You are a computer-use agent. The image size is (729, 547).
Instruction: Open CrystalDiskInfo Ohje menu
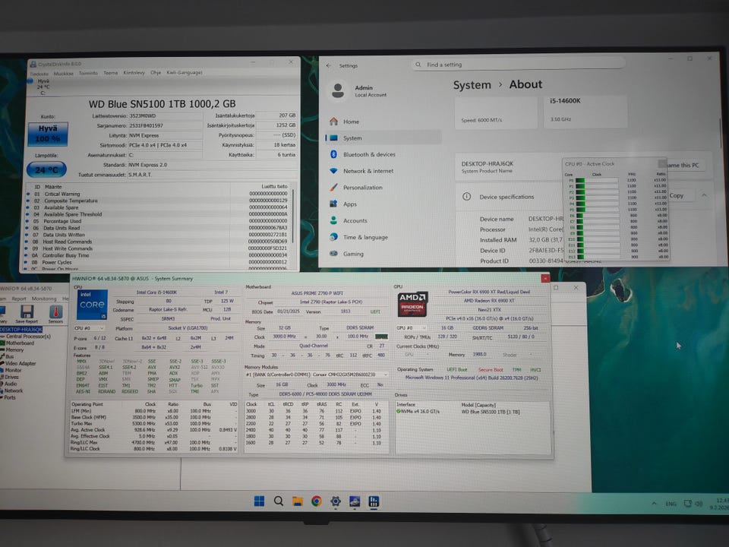coord(155,73)
